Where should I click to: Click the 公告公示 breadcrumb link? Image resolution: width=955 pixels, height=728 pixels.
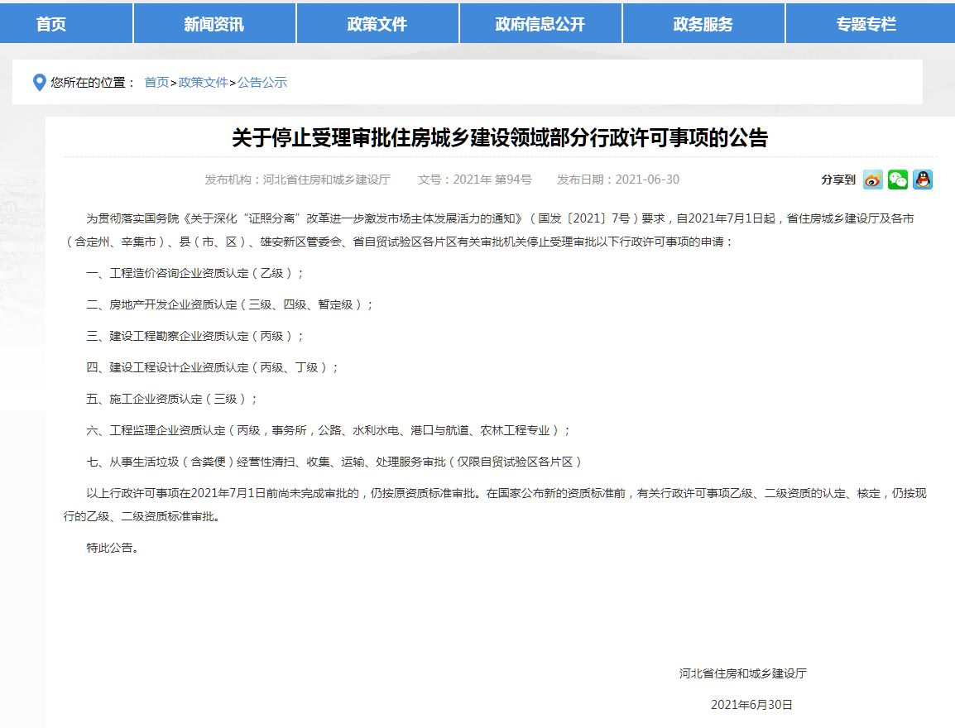(262, 83)
